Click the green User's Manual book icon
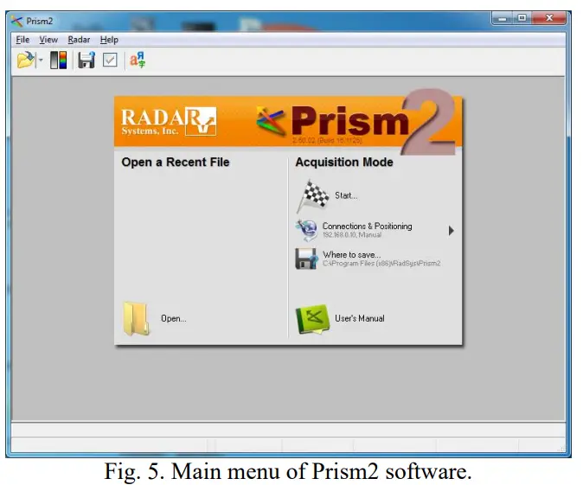The image size is (583, 485). coord(312,319)
